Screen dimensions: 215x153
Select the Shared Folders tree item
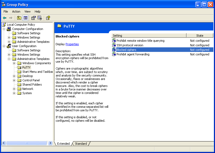tap(32, 85)
